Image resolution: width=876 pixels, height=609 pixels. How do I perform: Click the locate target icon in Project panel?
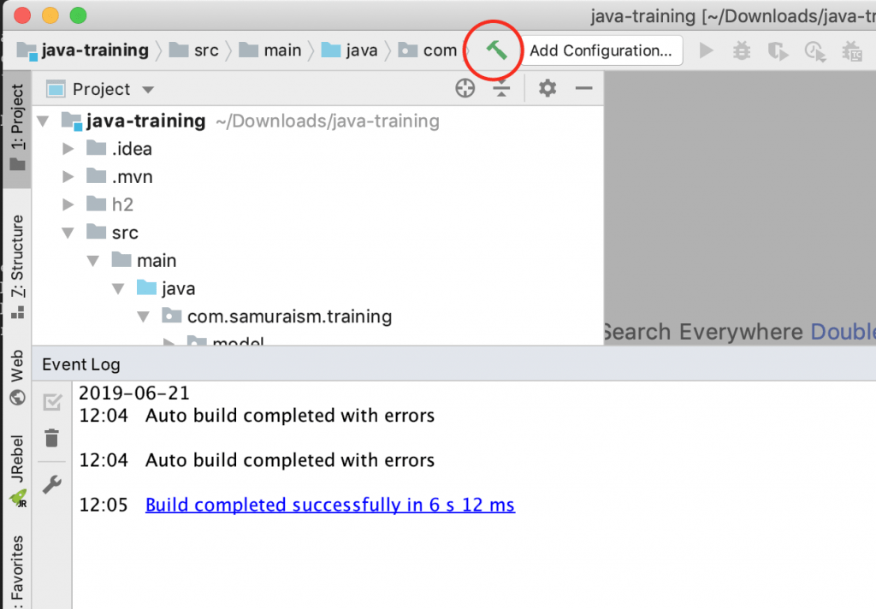(465, 88)
